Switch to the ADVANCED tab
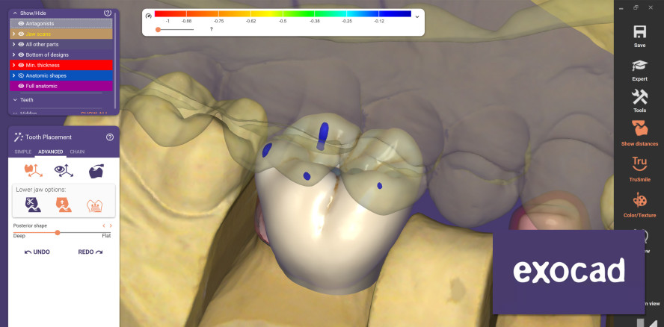Screen dimensions: 664x327 pos(50,152)
